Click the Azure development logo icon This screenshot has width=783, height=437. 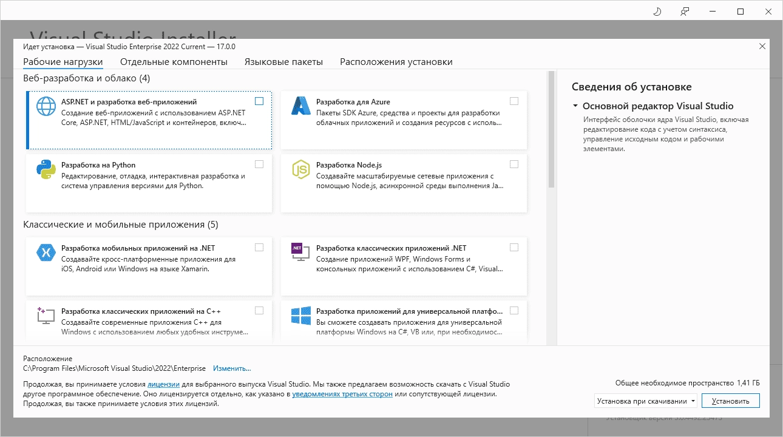tap(301, 106)
